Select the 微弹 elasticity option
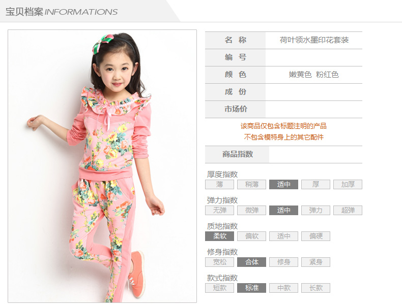402x308 pixels. tap(251, 210)
